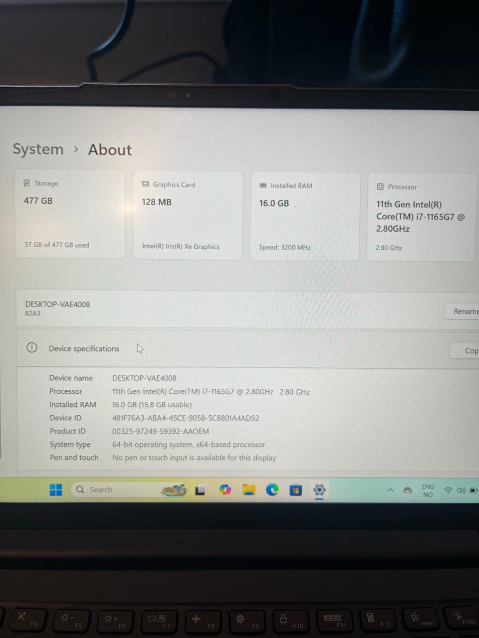Show hidden system tray icons
This screenshot has width=479, height=638.
click(391, 490)
